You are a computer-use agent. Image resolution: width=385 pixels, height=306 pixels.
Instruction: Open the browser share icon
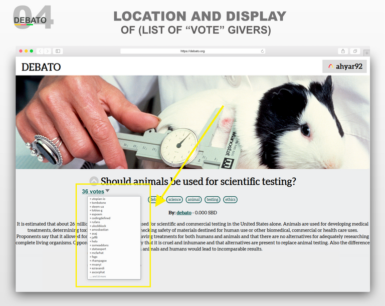pyautogui.click(x=343, y=51)
